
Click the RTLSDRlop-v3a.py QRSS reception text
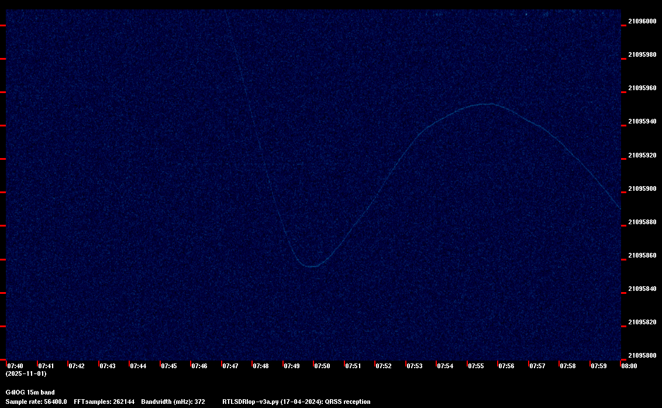pos(296,402)
